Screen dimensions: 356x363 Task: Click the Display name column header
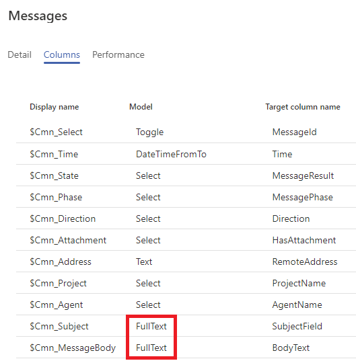(55, 107)
